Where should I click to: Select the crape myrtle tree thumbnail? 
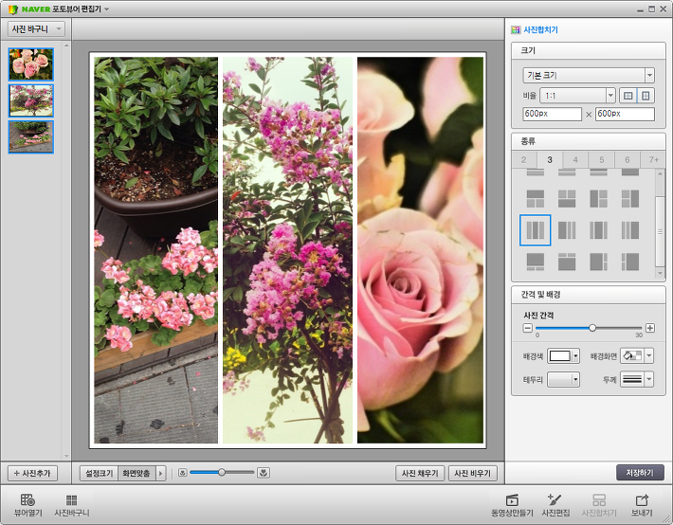[31, 100]
